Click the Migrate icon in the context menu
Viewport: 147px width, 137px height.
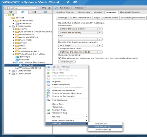tap(48, 82)
